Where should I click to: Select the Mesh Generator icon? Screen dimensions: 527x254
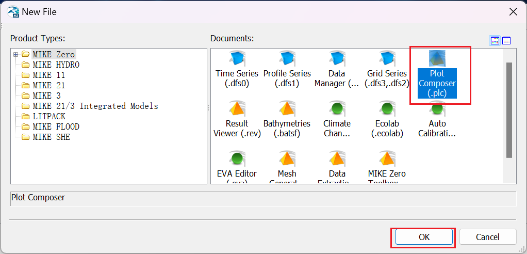pyautogui.click(x=287, y=159)
